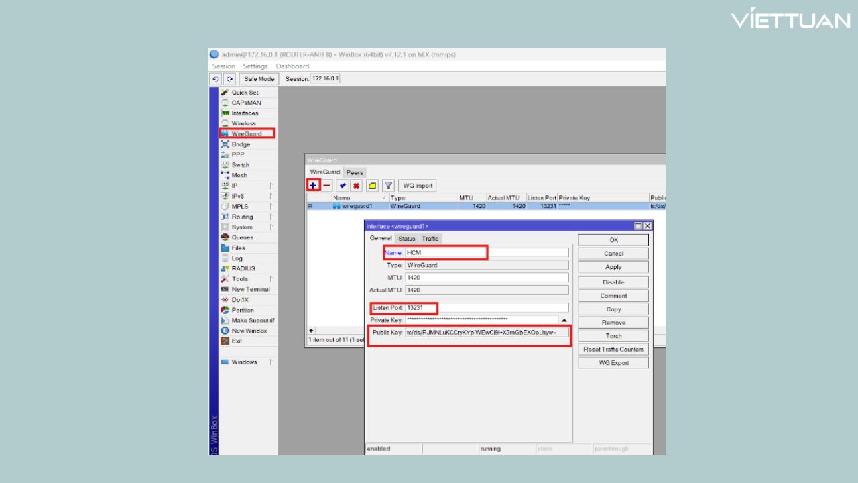
Task: Click the red minus Remove icon
Action: pyautogui.click(x=327, y=185)
